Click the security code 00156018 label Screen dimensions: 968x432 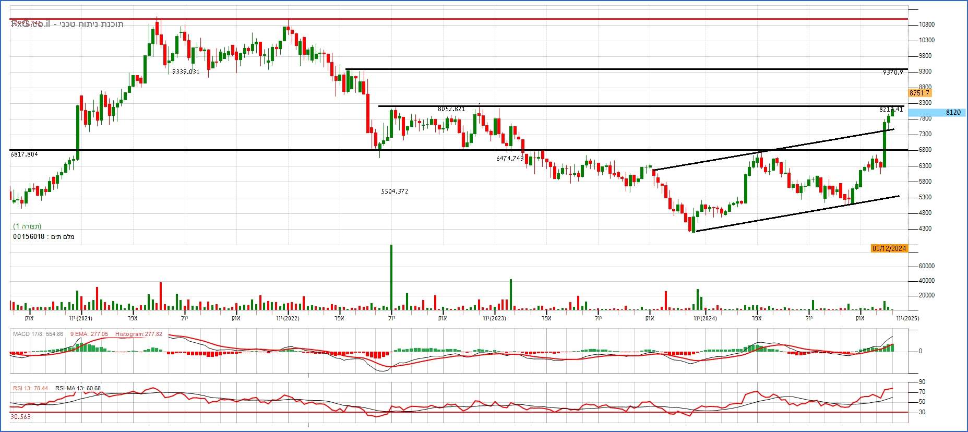[x=29, y=237]
